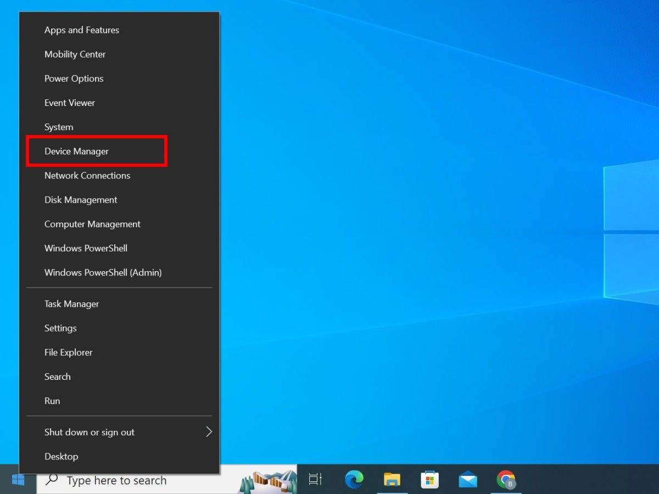Choose Power Options from the menu
The height and width of the screenshot is (494, 659).
point(74,78)
